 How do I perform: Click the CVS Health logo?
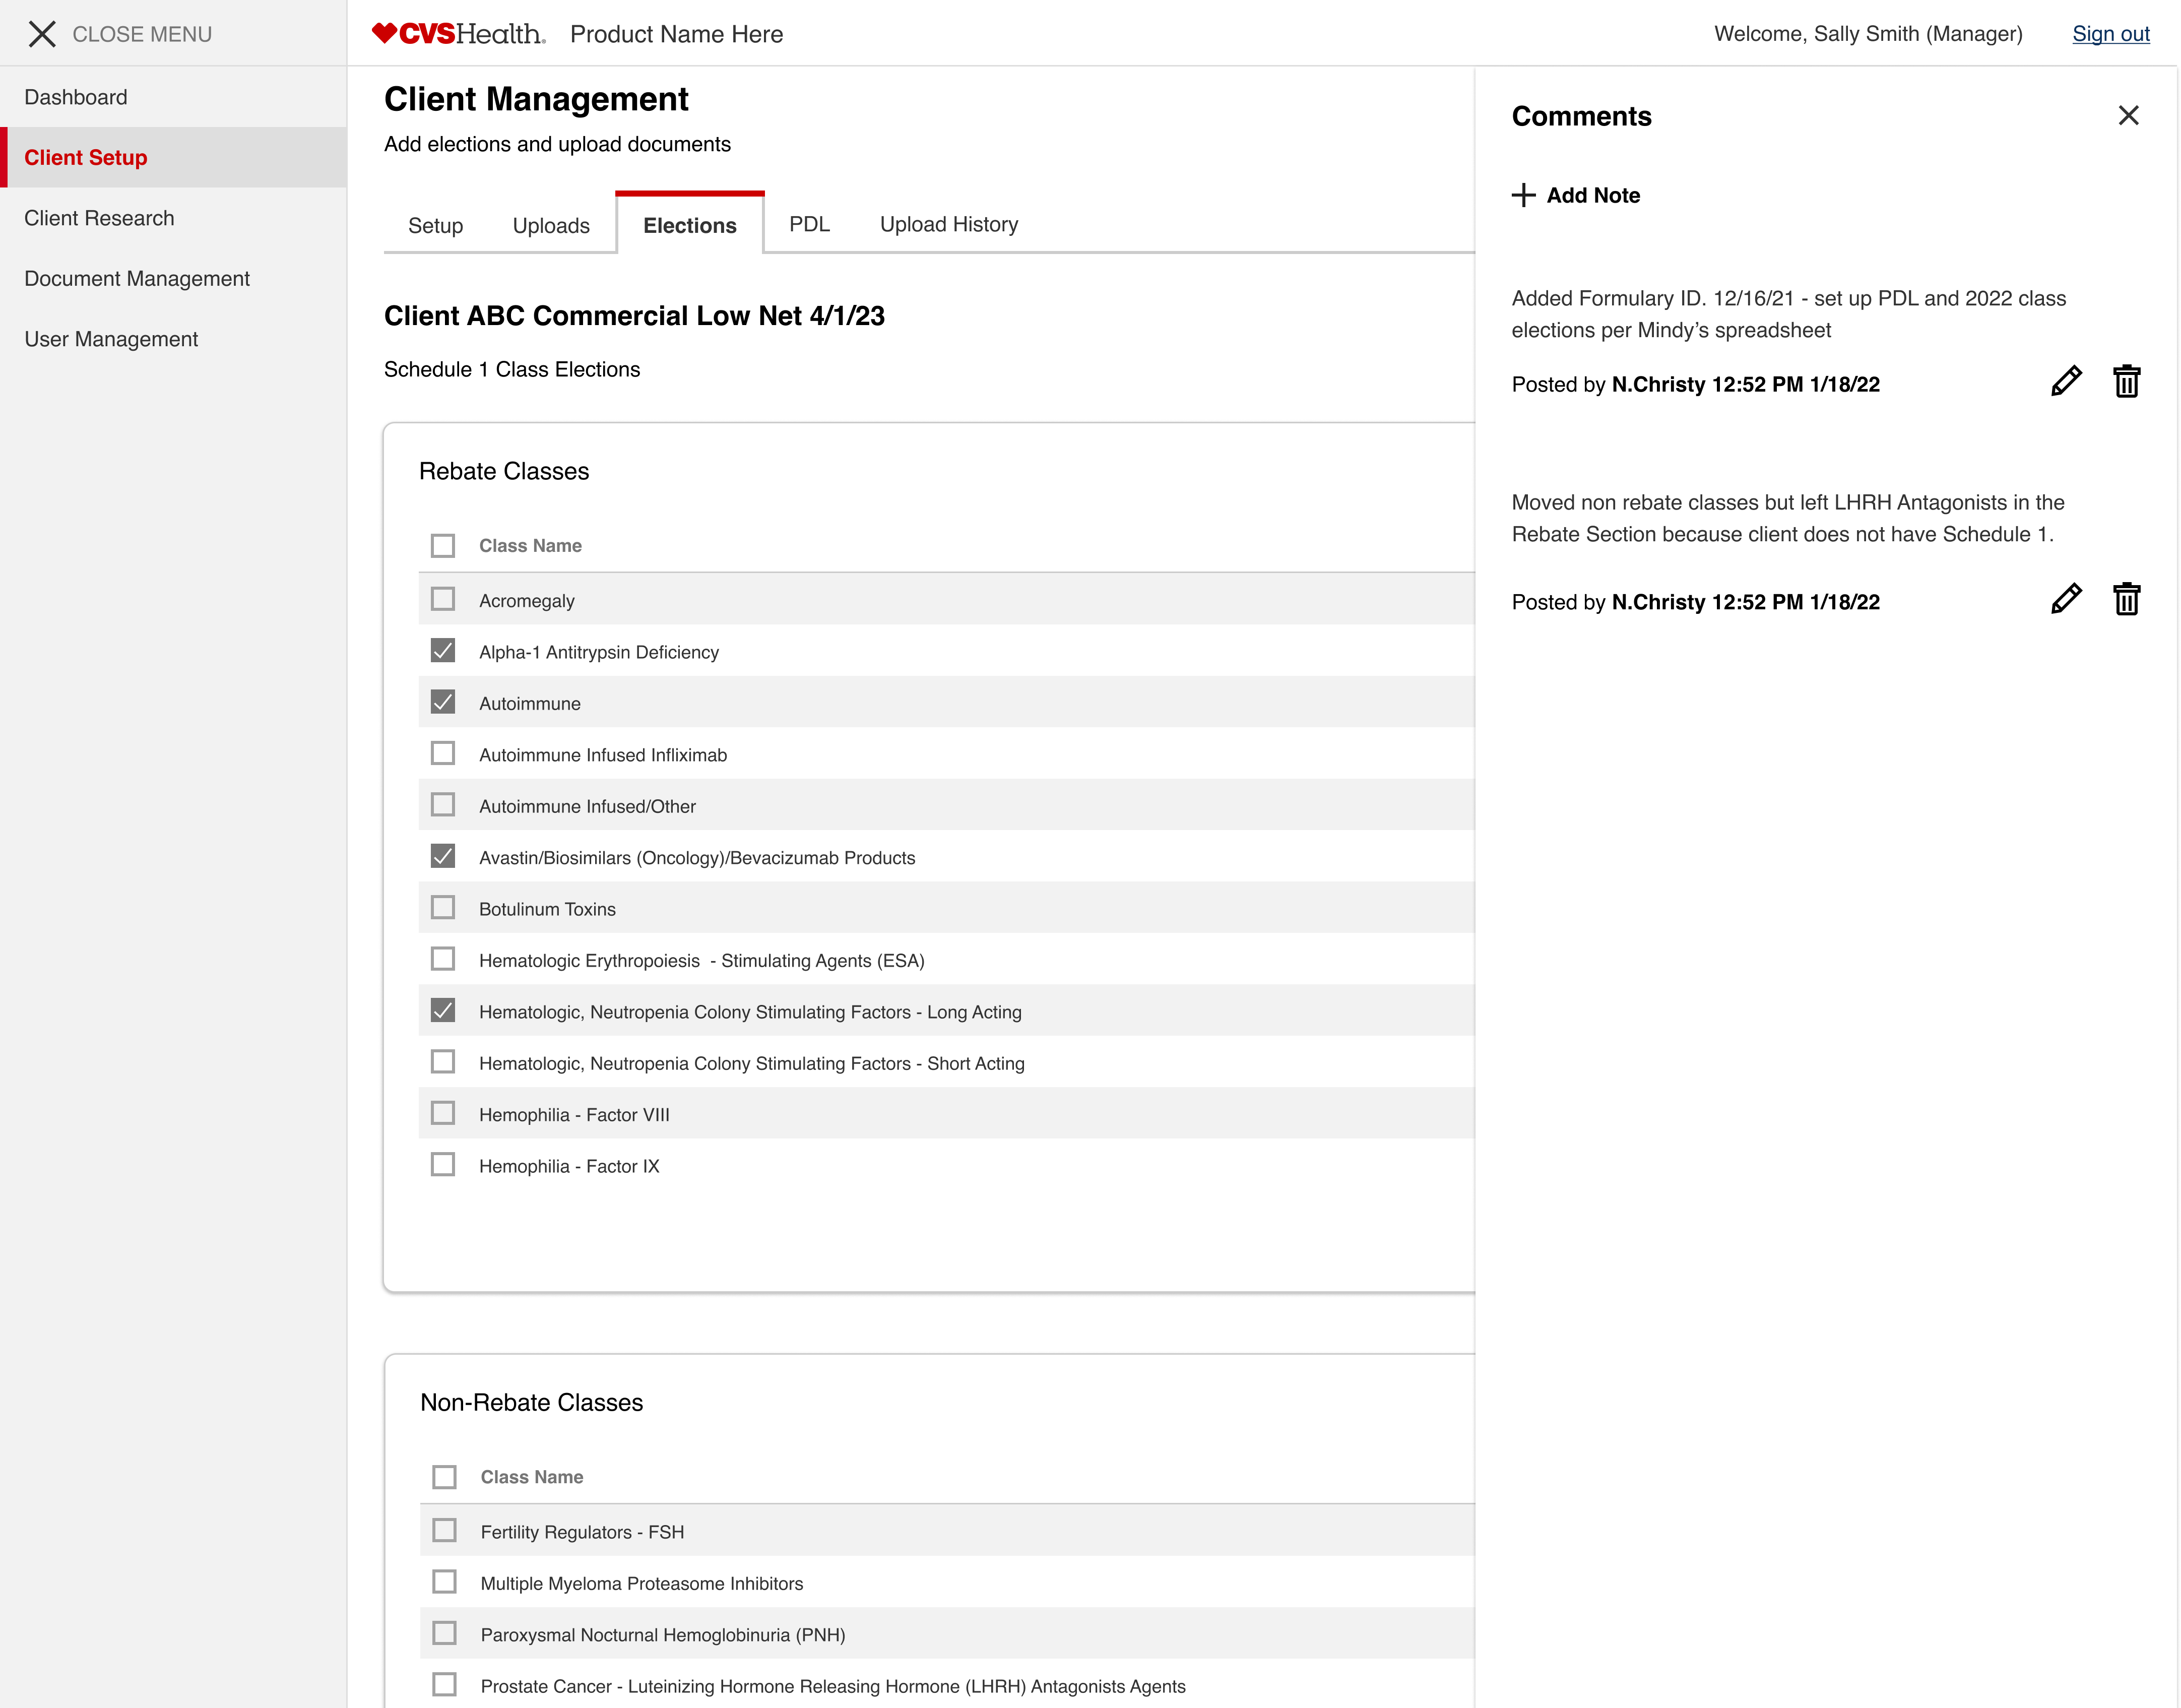click(x=456, y=32)
